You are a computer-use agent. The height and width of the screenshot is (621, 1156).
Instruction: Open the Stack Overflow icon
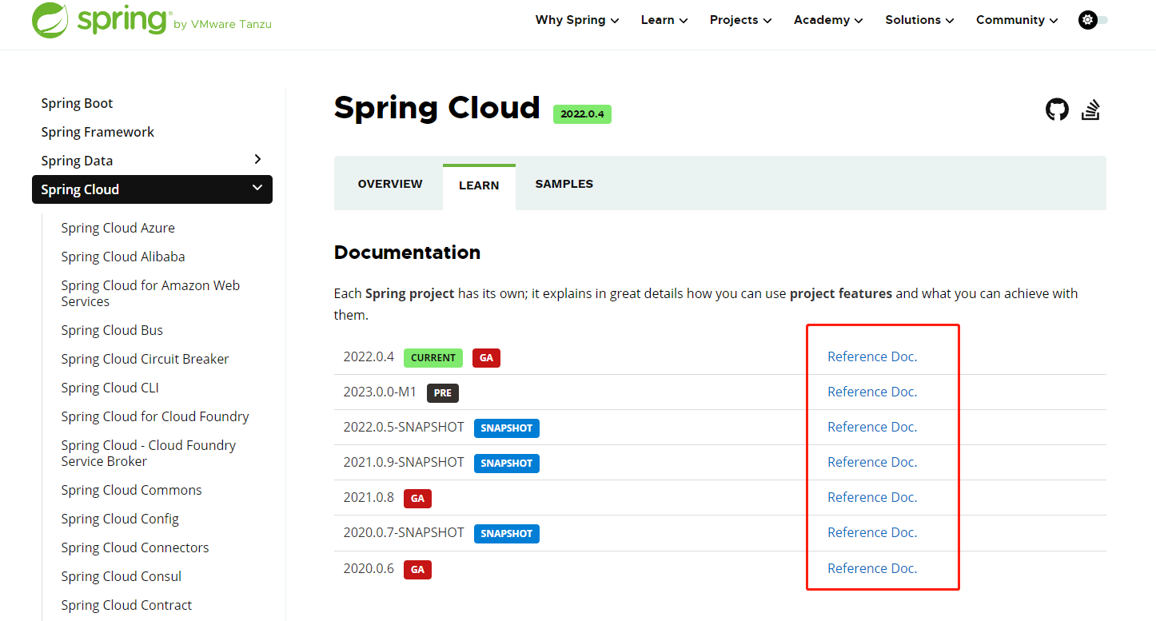pyautogui.click(x=1090, y=109)
